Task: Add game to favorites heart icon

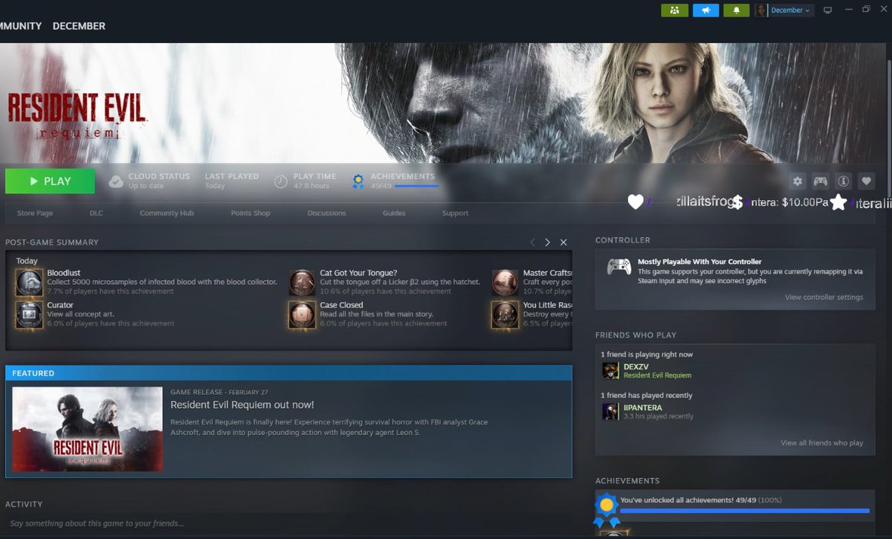Action: [866, 181]
